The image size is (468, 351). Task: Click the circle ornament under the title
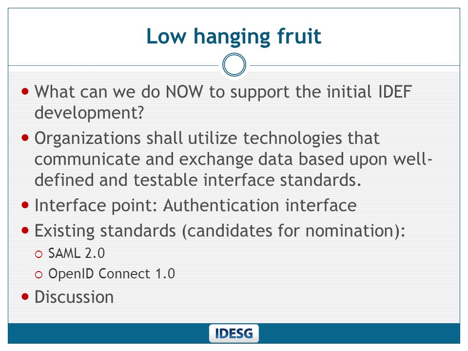234,65
